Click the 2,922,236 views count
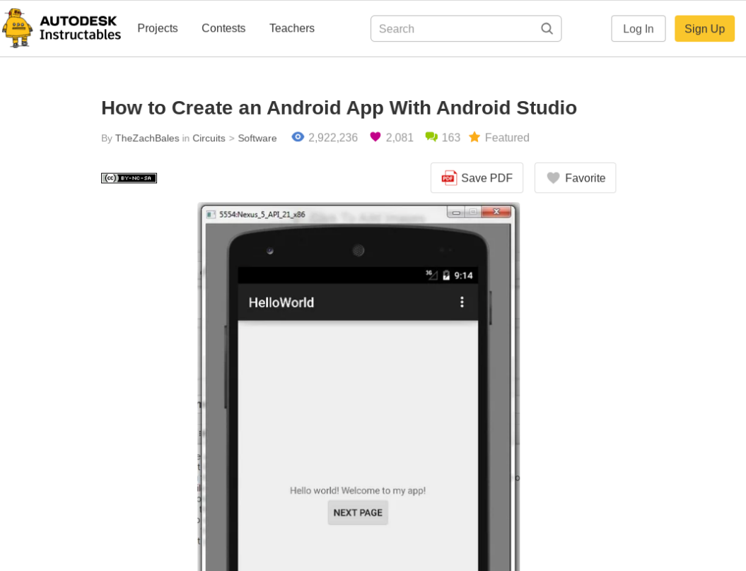746x571 pixels. point(333,137)
